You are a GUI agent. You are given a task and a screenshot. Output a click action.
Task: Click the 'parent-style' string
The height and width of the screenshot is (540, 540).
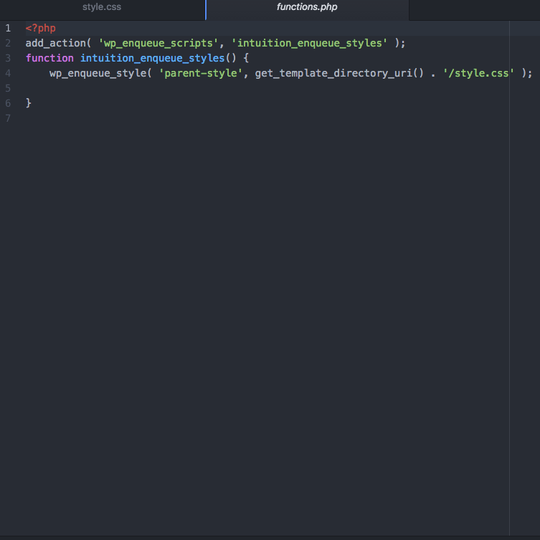(201, 73)
